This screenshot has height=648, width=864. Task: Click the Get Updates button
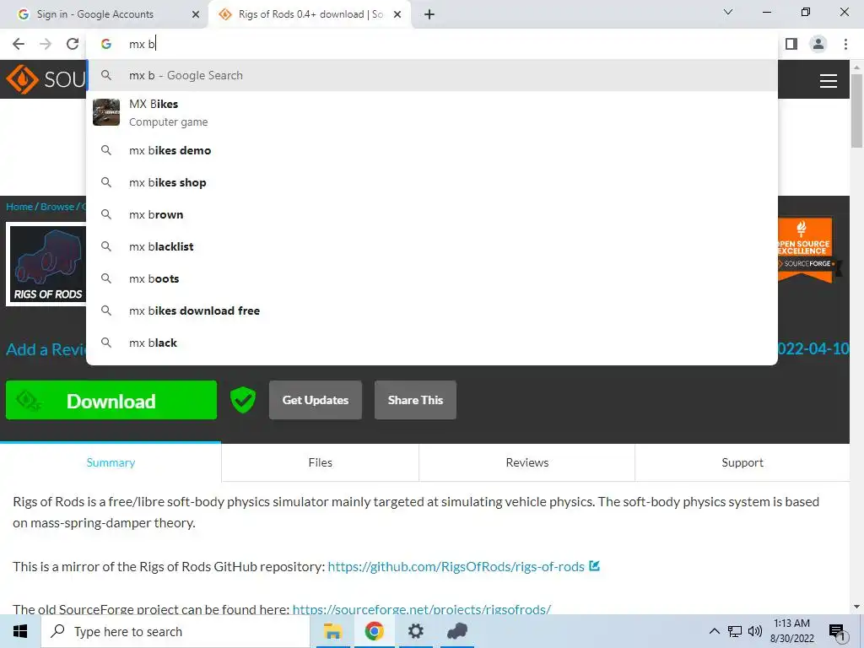pyautogui.click(x=316, y=400)
